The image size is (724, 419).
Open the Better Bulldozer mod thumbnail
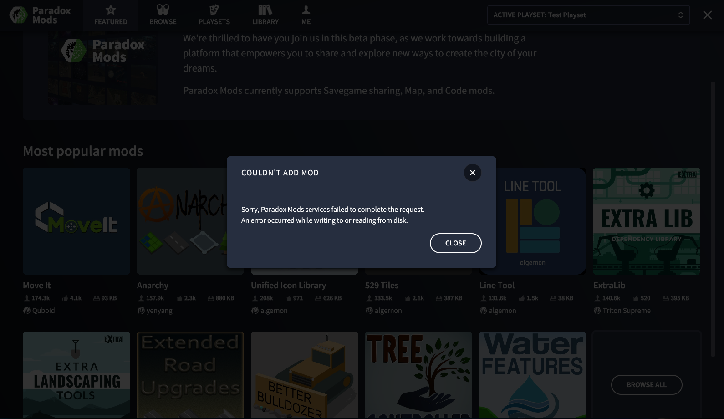(x=304, y=375)
